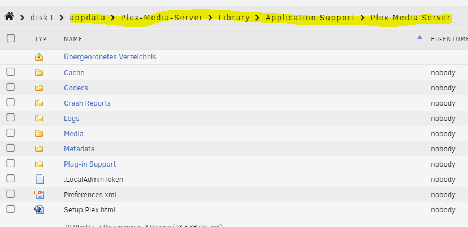Click nobody owner in Cache row

(443, 73)
